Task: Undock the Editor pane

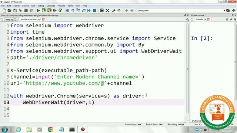Action: (185, 15)
